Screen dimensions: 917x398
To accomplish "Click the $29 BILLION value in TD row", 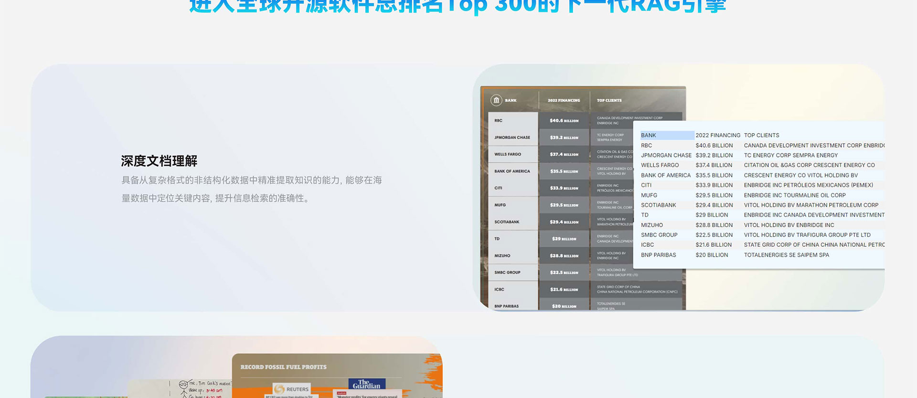I will pyautogui.click(x=712, y=215).
